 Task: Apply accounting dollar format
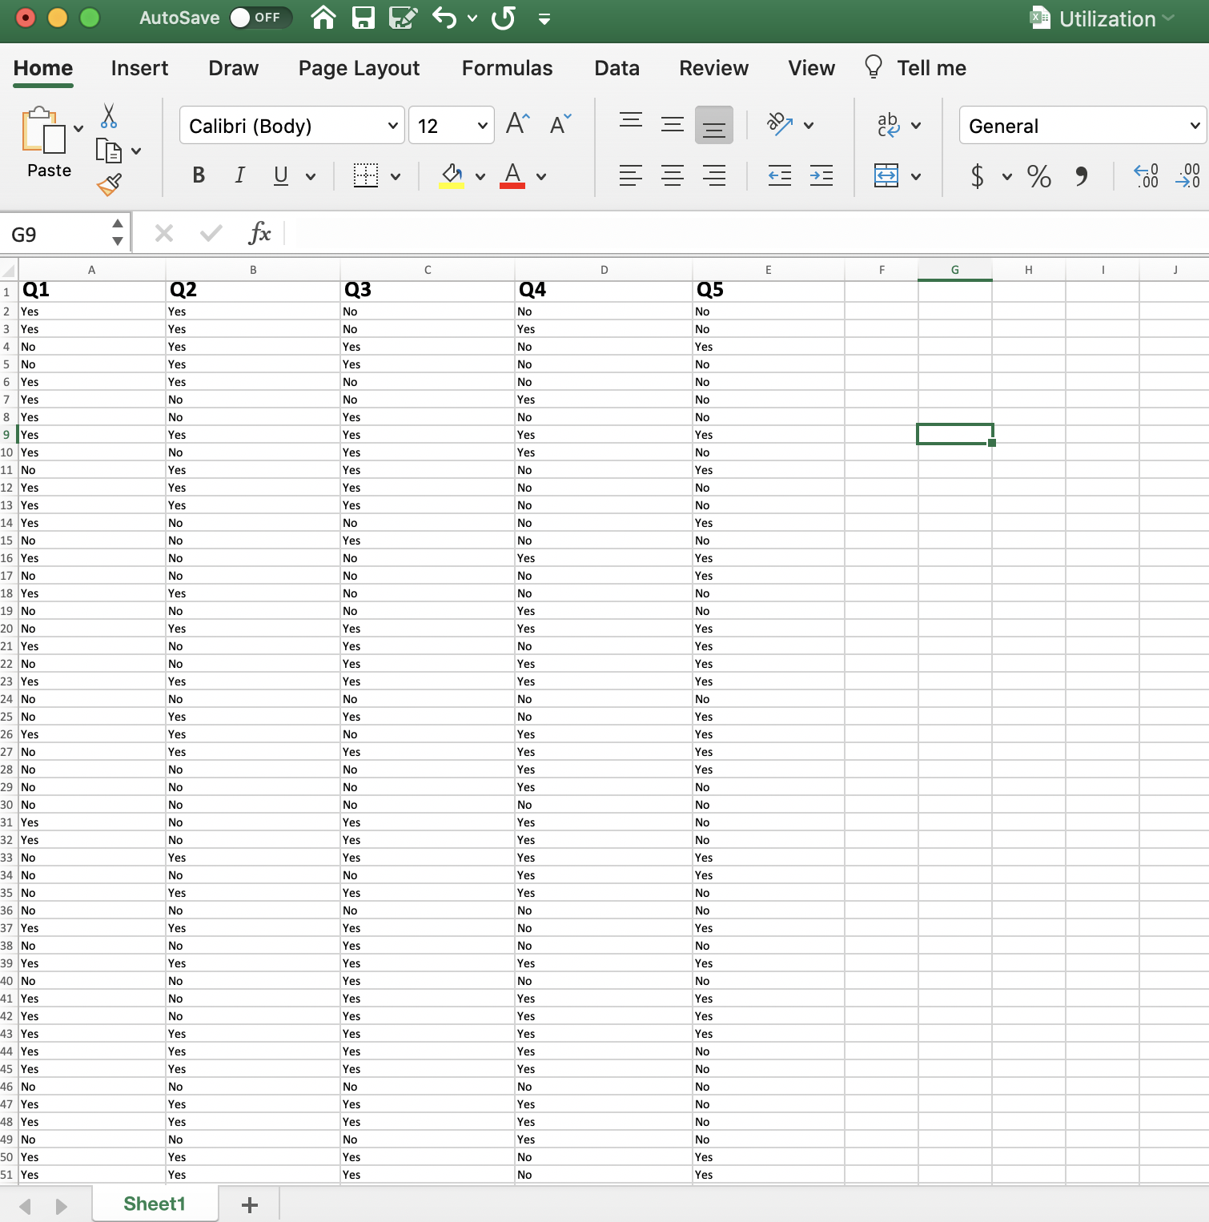pyautogui.click(x=977, y=175)
